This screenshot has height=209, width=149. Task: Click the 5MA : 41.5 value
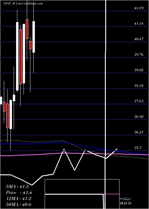click(17, 187)
